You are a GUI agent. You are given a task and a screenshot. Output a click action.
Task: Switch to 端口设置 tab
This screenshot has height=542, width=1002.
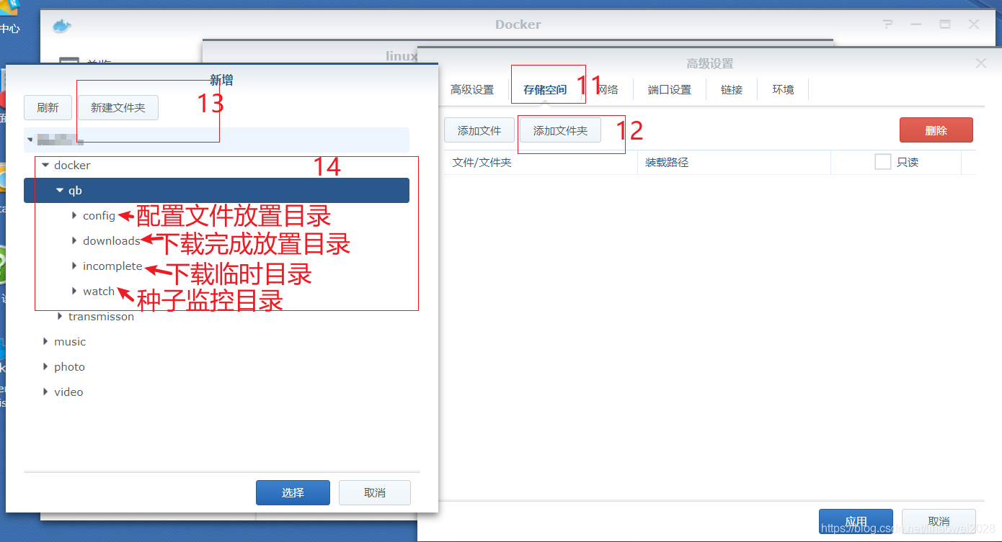tap(670, 90)
